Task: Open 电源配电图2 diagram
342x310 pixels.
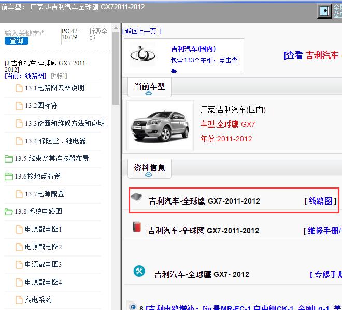Action: (x=43, y=247)
